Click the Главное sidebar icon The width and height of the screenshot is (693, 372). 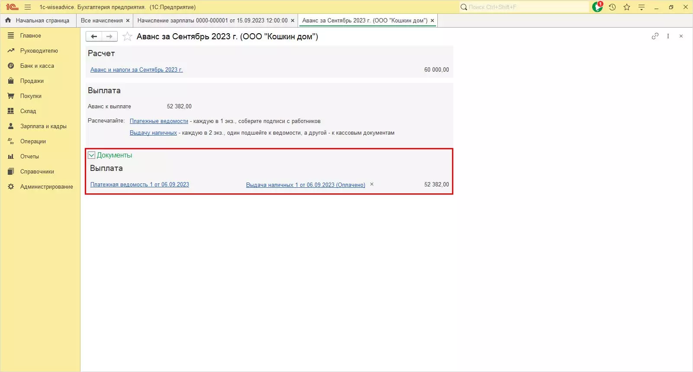coord(11,35)
